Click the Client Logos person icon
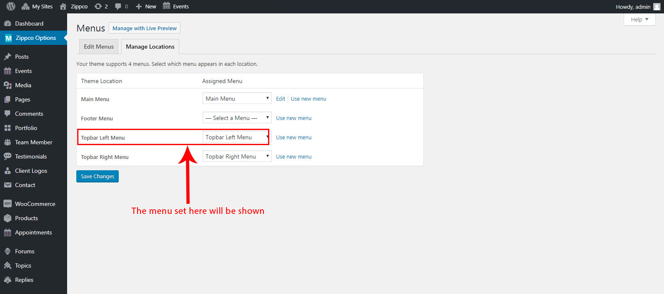664x294 pixels. point(8,171)
